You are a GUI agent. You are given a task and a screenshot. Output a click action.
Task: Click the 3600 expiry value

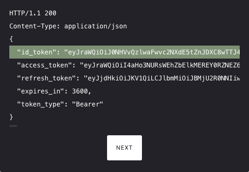(80, 91)
